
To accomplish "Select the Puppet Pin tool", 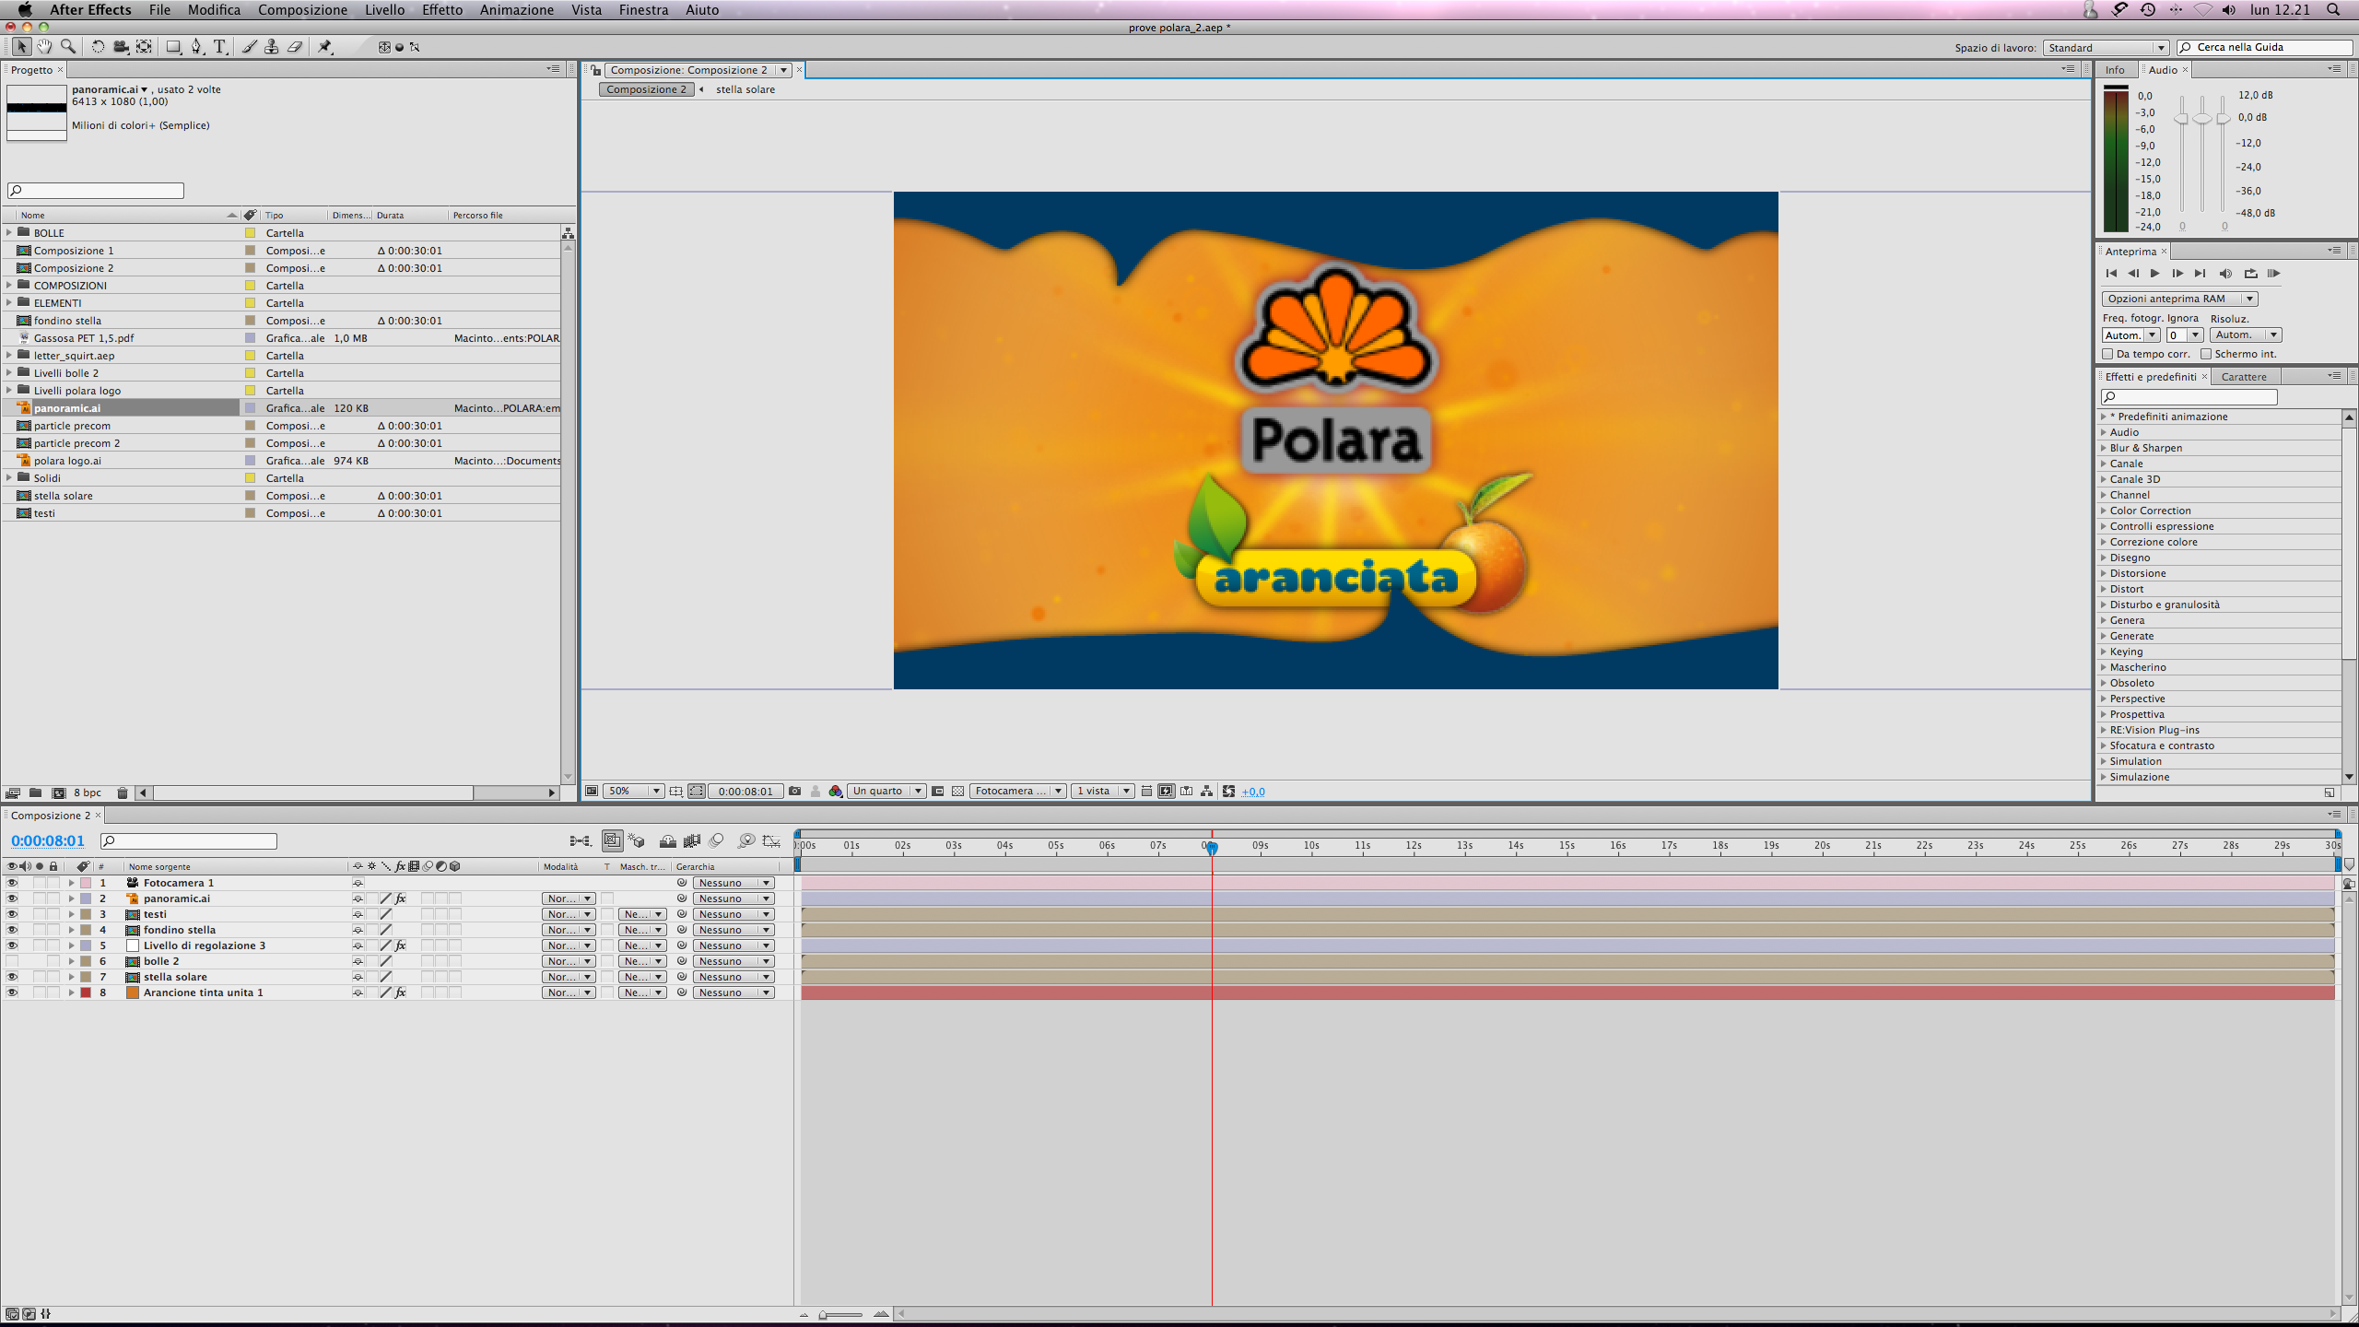I will 325,47.
